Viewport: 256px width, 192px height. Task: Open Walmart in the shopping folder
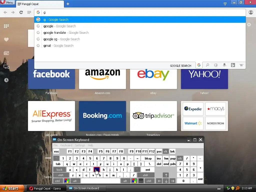[x=193, y=123]
